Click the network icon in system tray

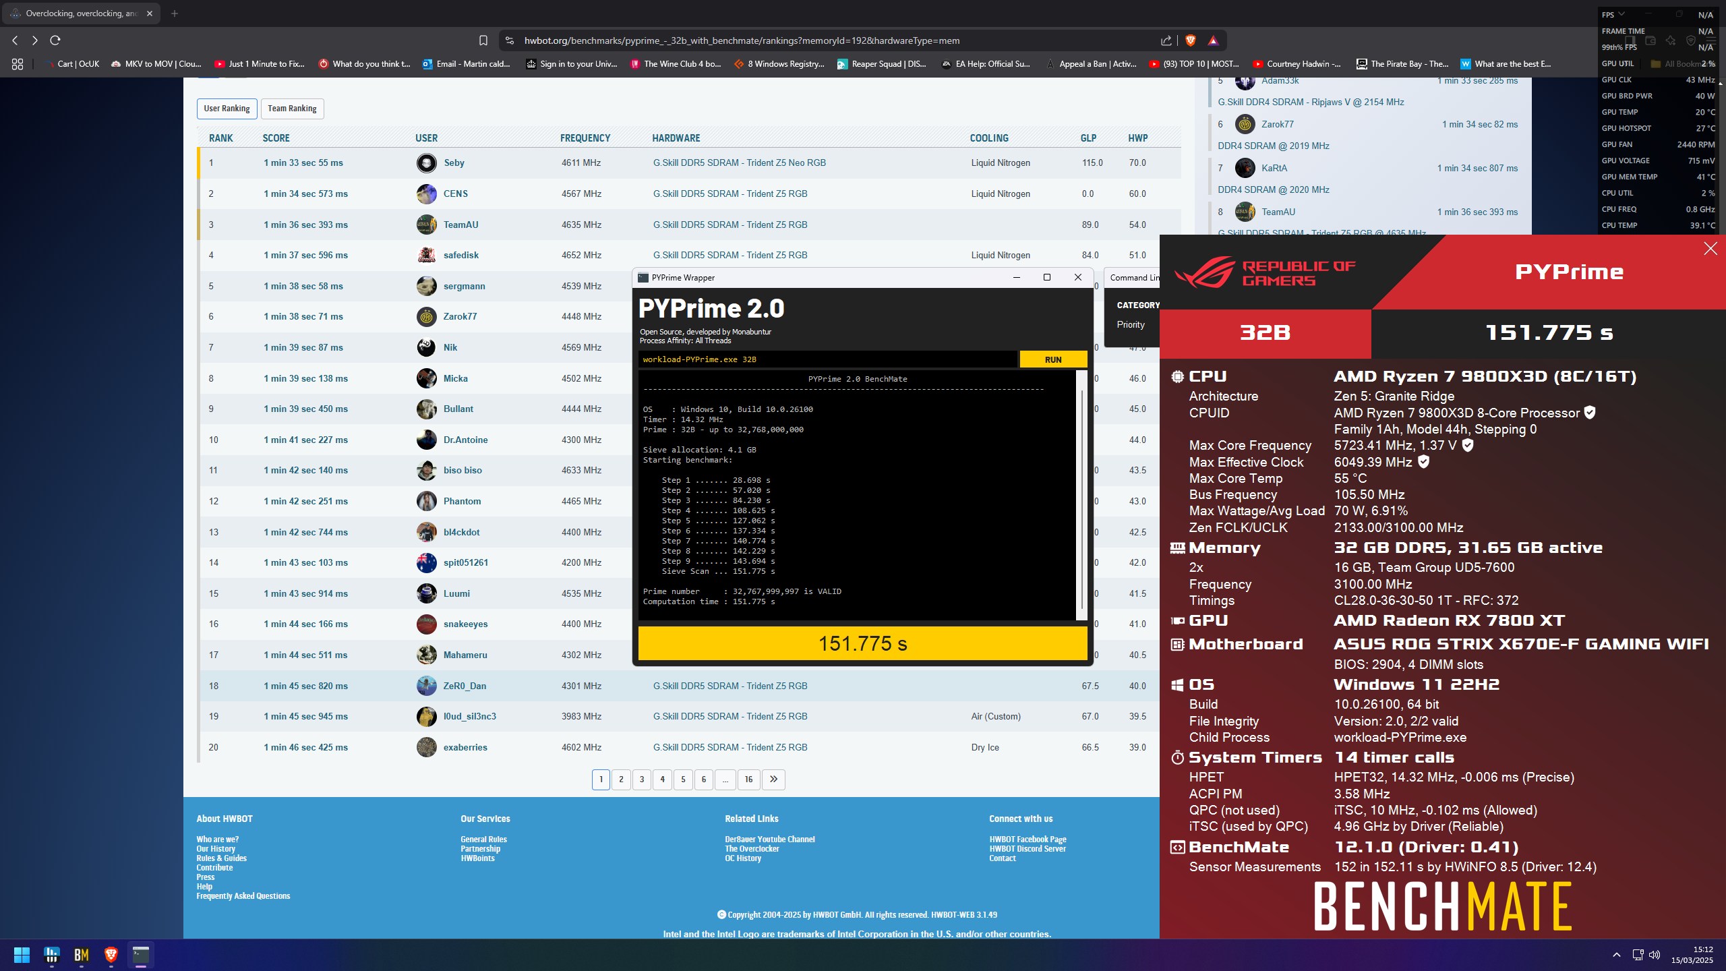coord(1638,955)
